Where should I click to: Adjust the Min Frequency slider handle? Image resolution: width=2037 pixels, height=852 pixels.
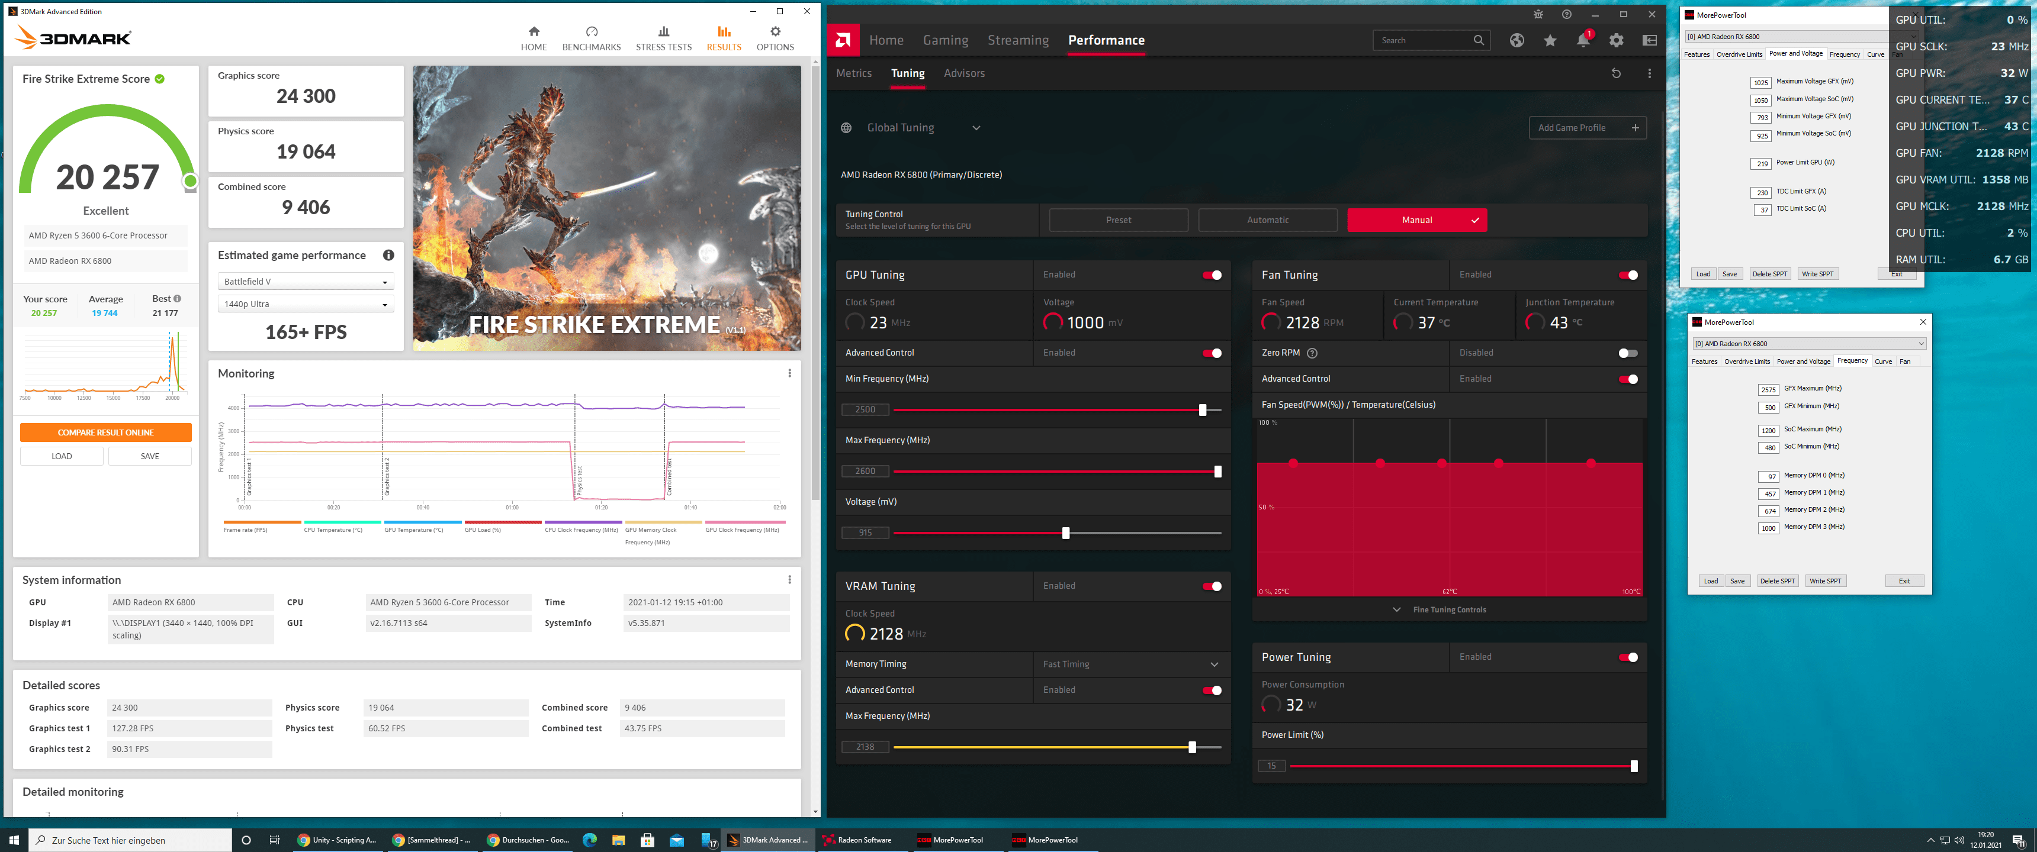[1202, 410]
